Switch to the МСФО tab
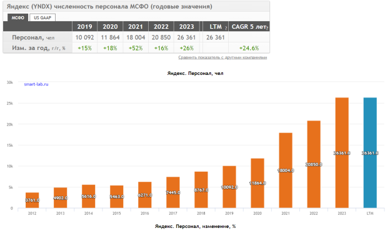The image size is (390, 233). pos(17,17)
